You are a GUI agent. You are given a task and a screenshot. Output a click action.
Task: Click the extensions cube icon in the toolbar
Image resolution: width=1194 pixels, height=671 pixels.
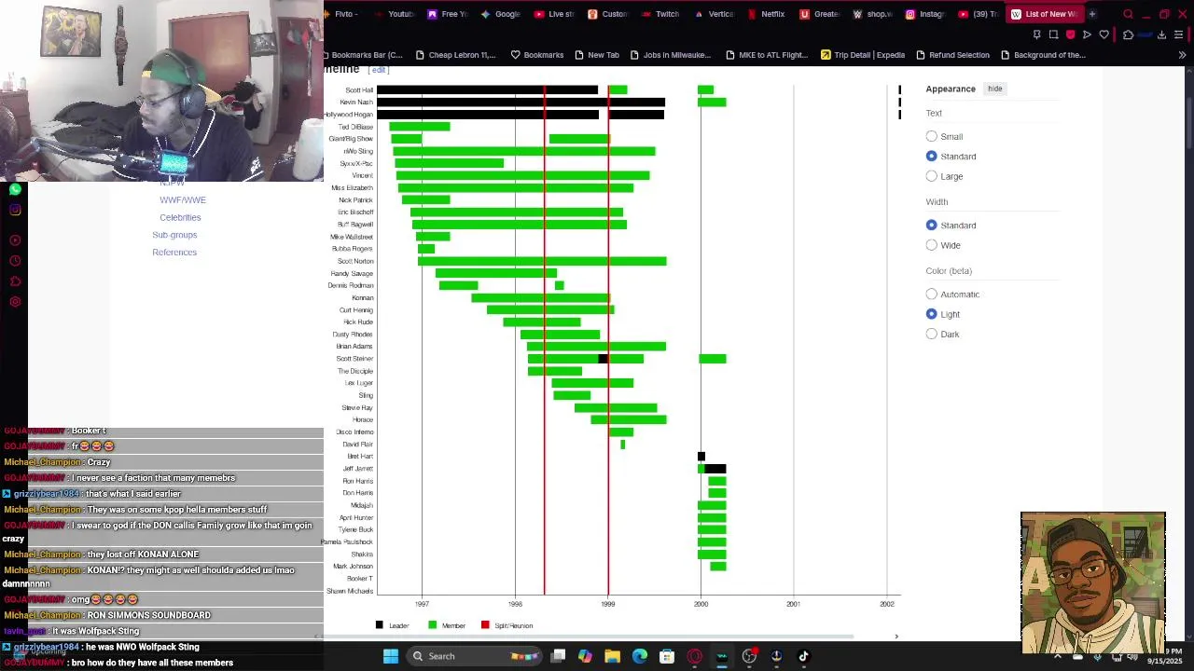click(x=1128, y=34)
